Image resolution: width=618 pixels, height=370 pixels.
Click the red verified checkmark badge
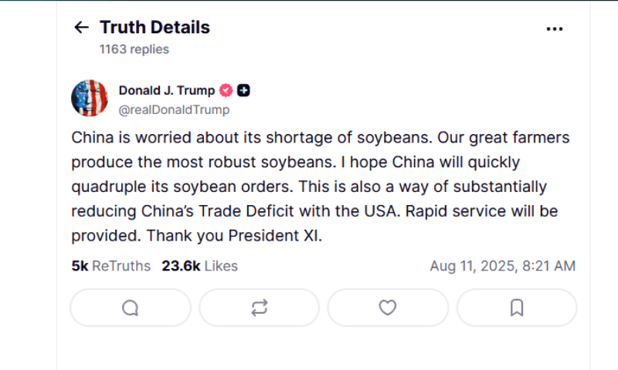click(226, 90)
